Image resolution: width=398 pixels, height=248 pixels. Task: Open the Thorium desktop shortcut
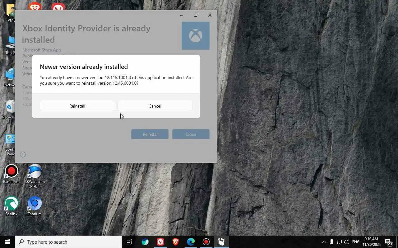point(35,206)
